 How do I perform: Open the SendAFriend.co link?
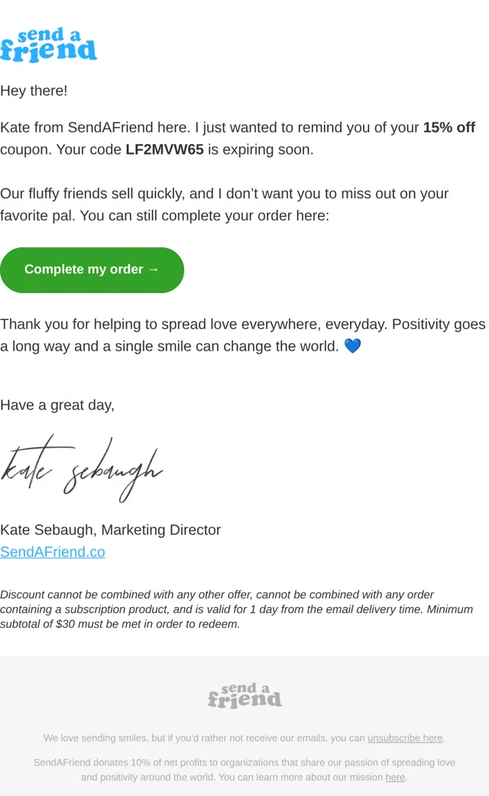(x=53, y=552)
